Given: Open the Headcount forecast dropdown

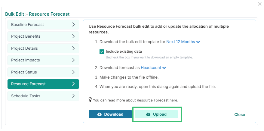Looking at the screenshot, I should coord(153,67).
